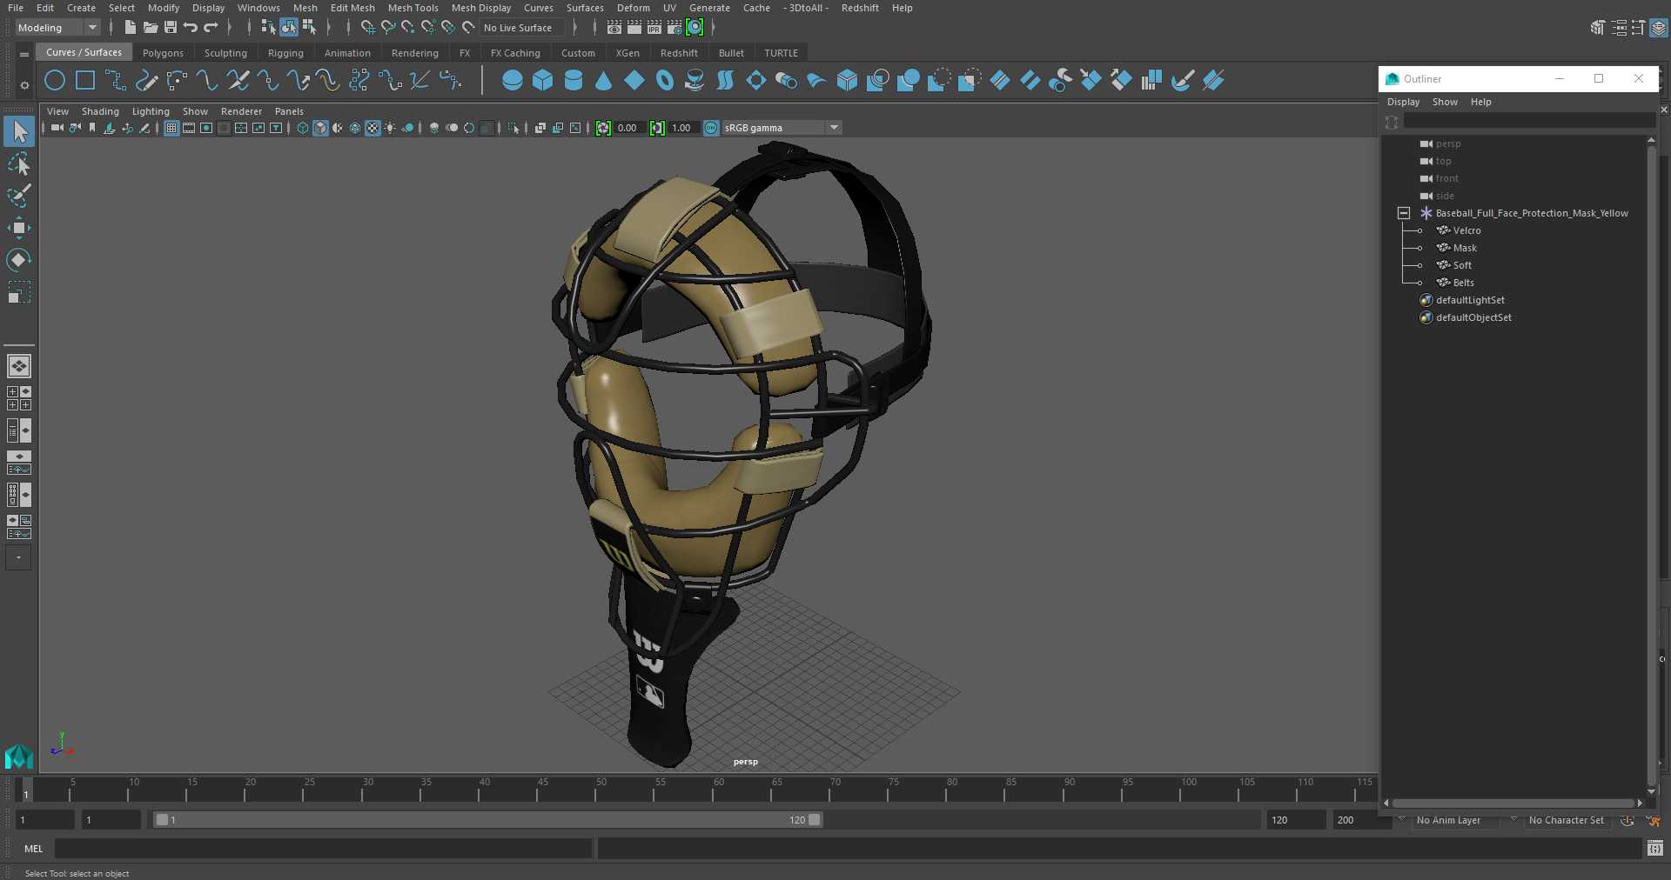
Task: Expand the panel layout quick menu arrow
Action: pos(18,557)
